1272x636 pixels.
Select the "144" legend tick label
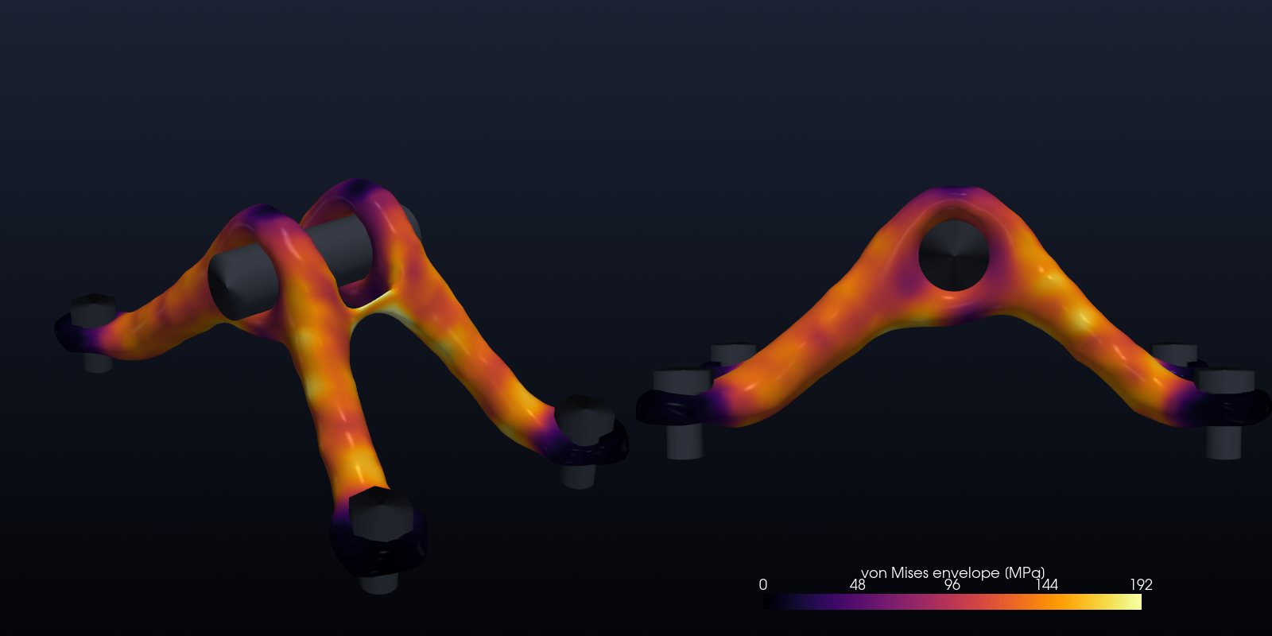1046,584
